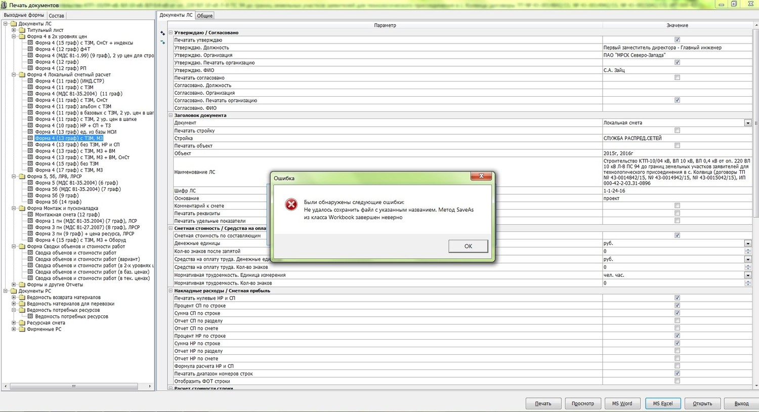Expand the Ресурсная смета tree folder

click(x=14, y=323)
